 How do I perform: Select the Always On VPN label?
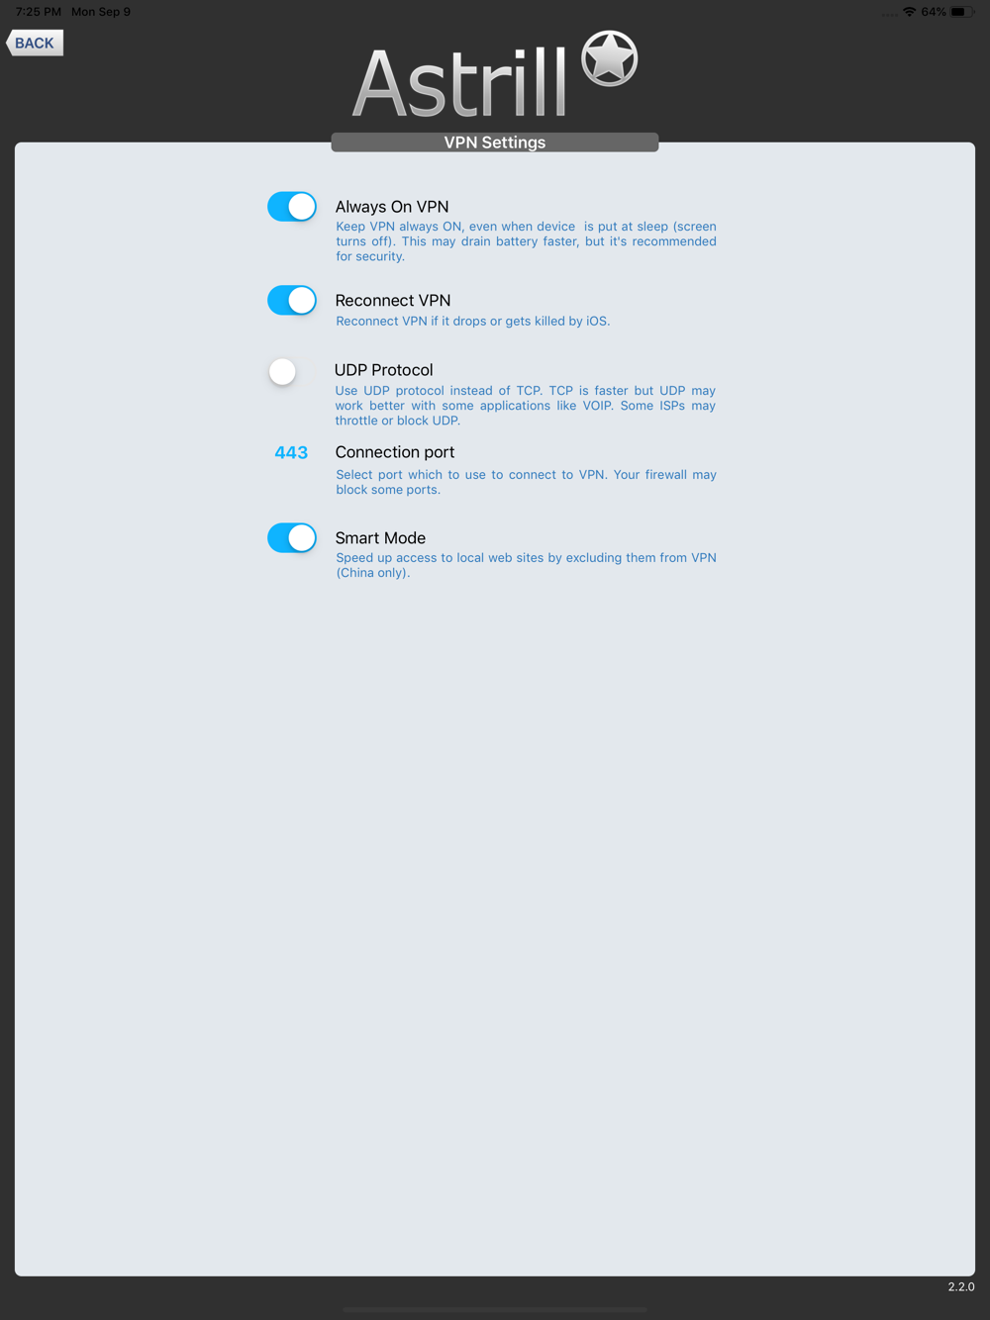392,207
